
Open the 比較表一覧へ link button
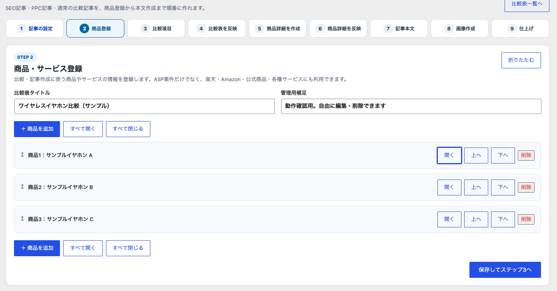[527, 5]
